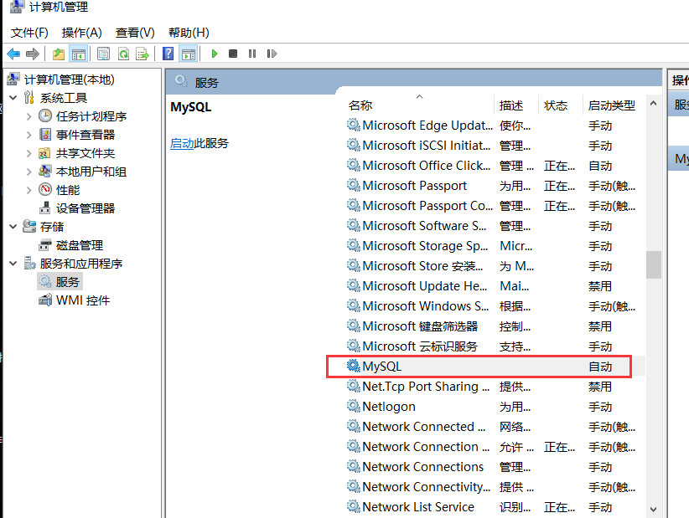This screenshot has height=518, width=689.
Task: Open the 帮助(H) menu
Action: click(x=189, y=33)
